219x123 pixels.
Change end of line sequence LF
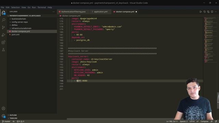point(197,122)
